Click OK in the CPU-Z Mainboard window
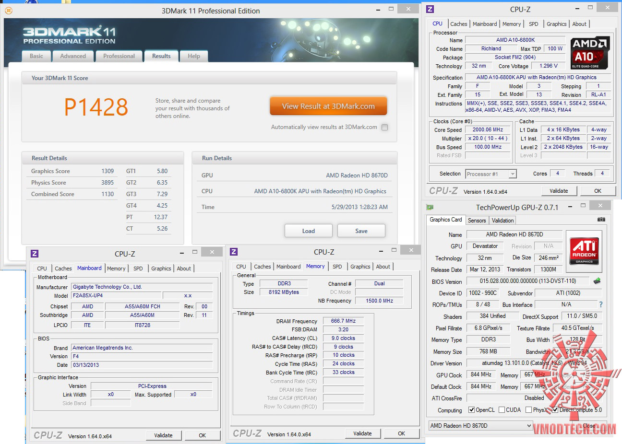 point(202,435)
